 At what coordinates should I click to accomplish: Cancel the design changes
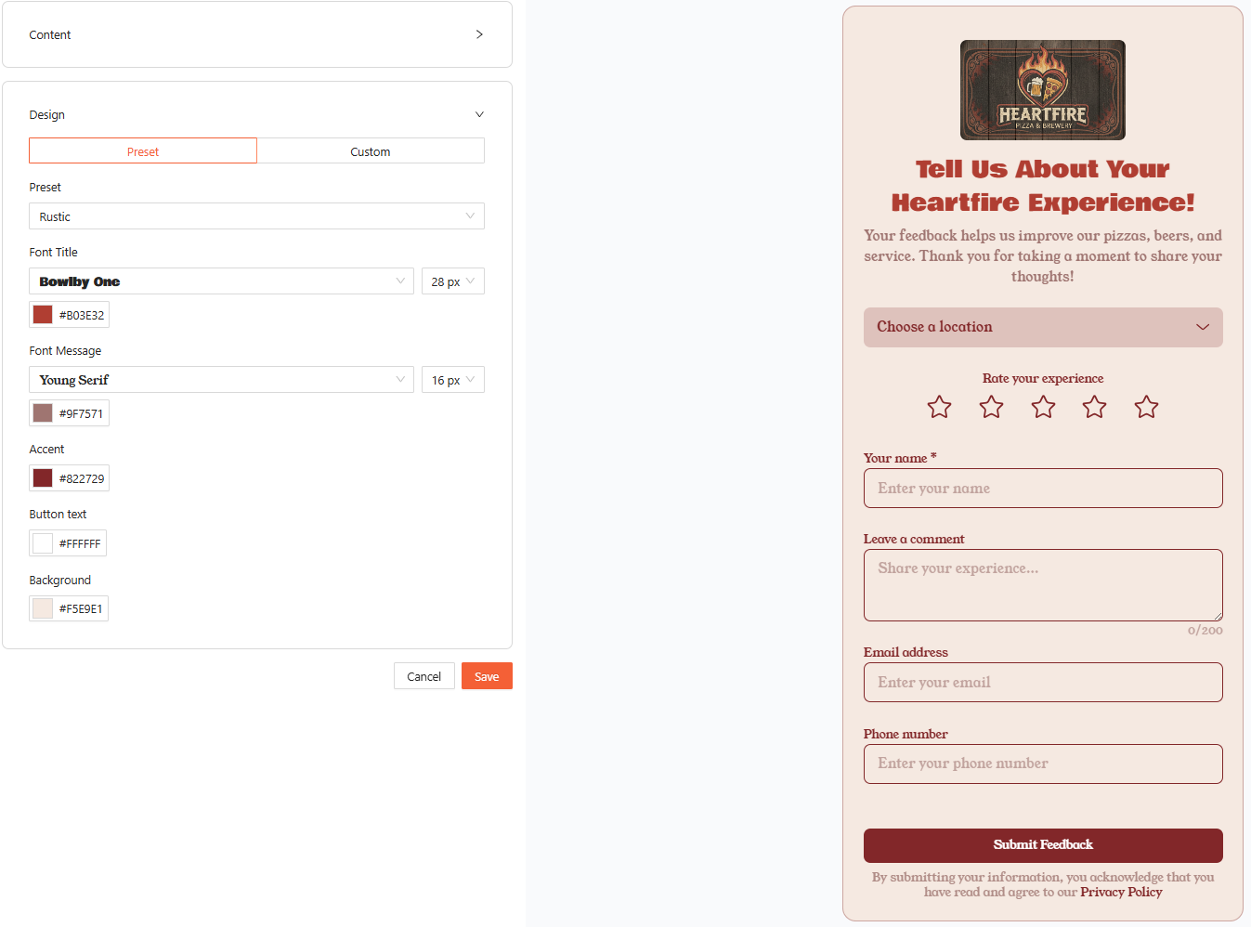click(x=424, y=676)
